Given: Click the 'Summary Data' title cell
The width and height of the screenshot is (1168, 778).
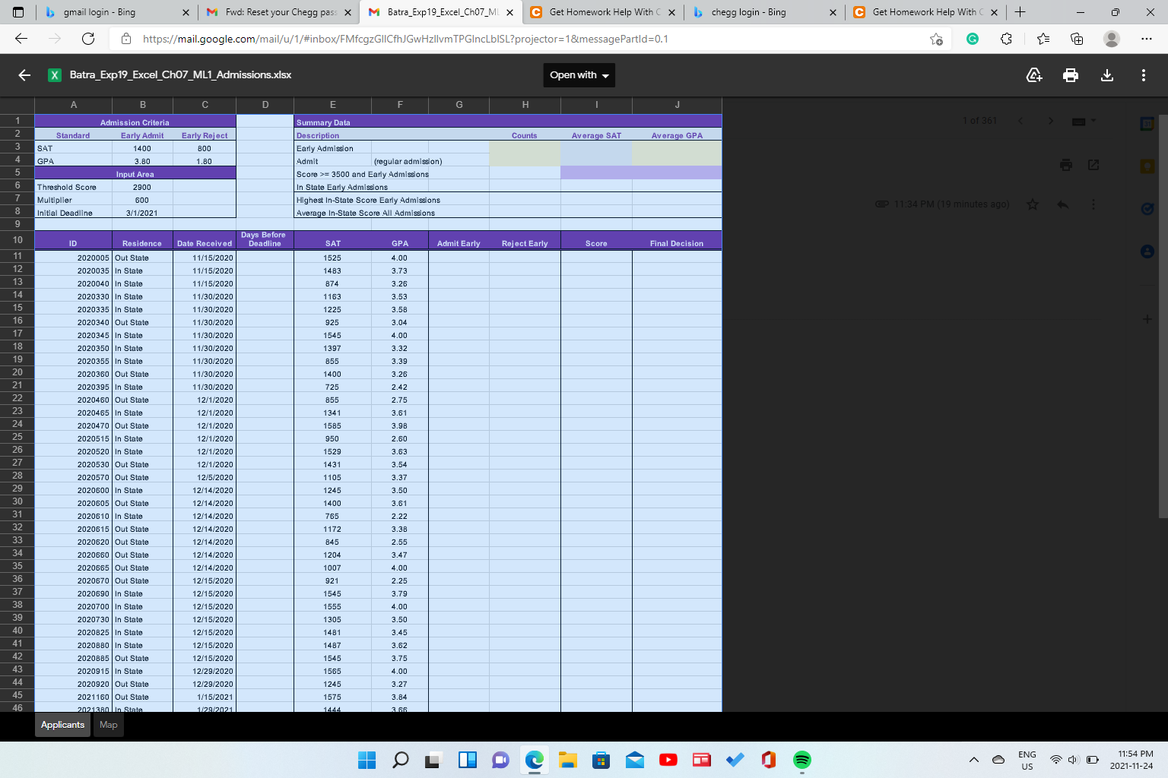Looking at the screenshot, I should 508,122.
